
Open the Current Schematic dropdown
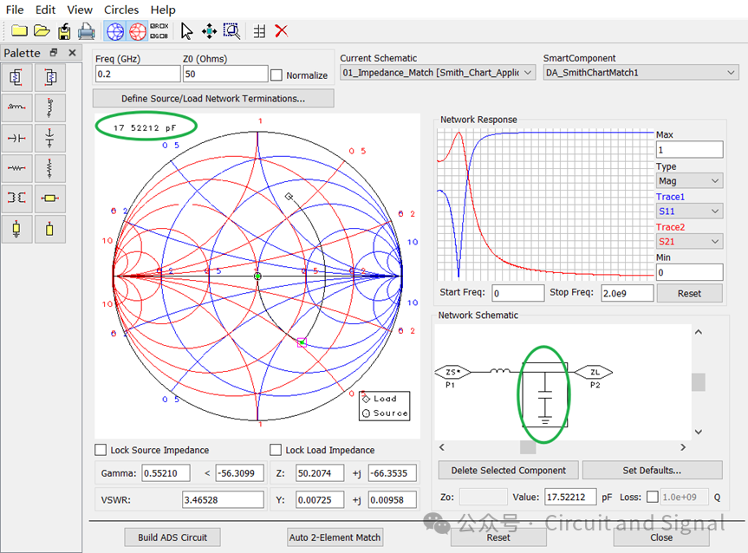click(438, 73)
